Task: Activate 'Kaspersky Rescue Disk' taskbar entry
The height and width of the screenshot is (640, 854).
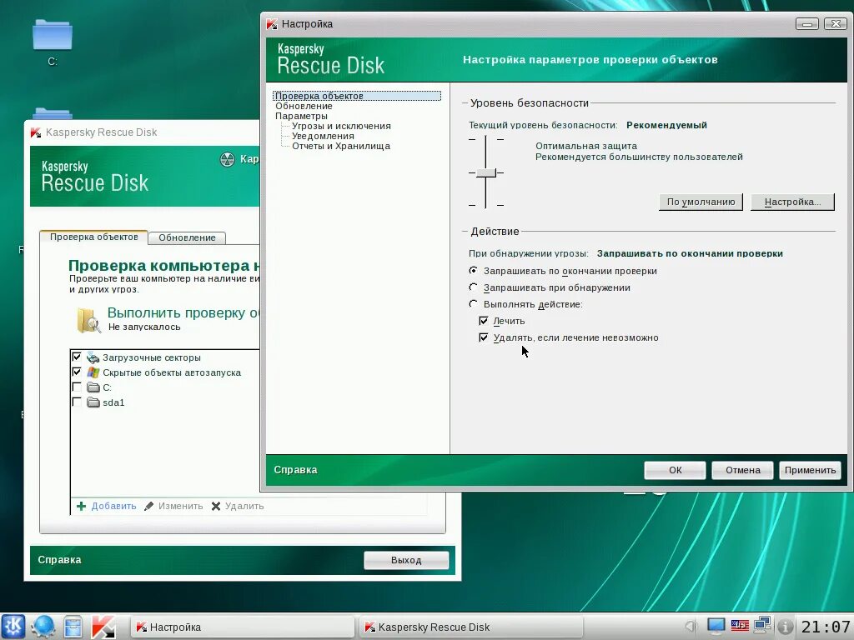Action: point(471,627)
